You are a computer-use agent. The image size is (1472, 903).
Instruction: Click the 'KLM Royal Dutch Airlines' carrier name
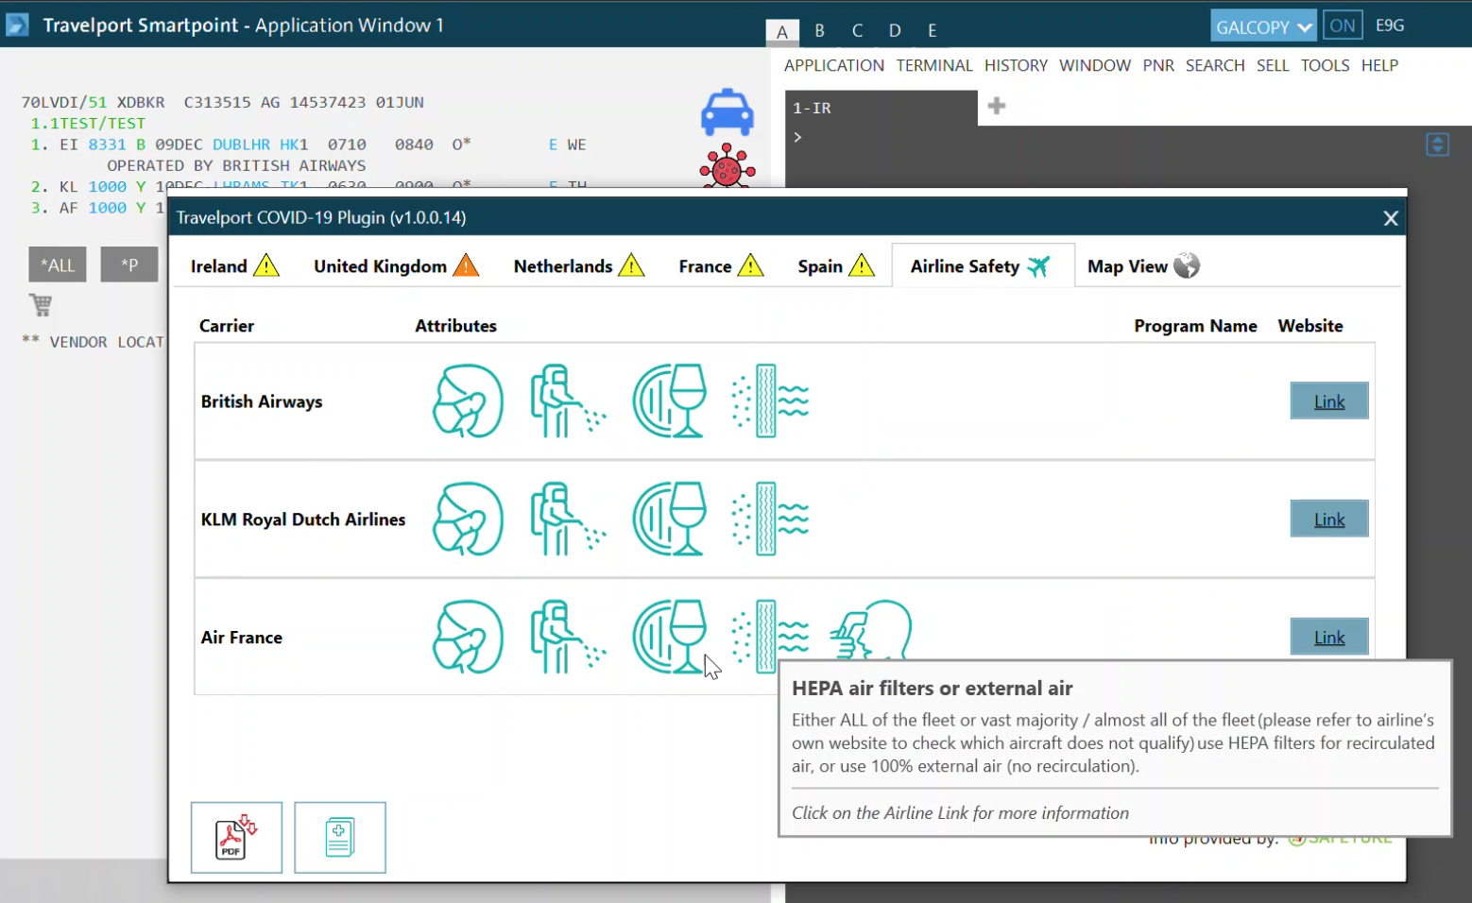pos(303,520)
